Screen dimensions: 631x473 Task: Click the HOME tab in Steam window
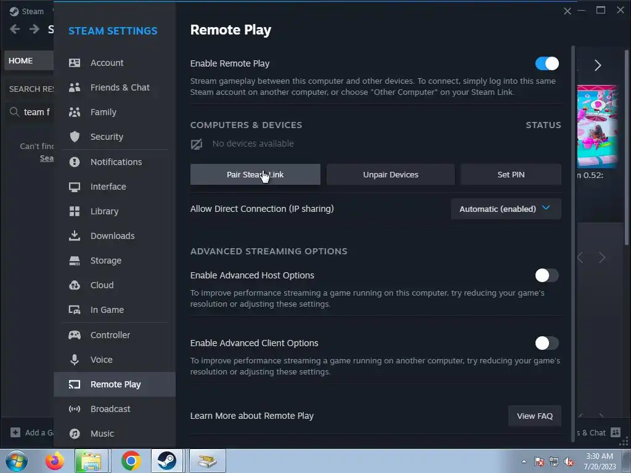[28, 60]
